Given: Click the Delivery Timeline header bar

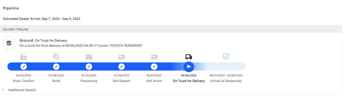Looking at the screenshot, I should click(171, 29).
